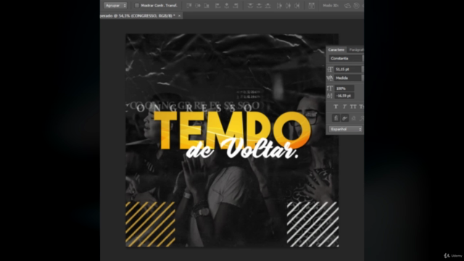Screen dimensions: 464x261
Task: Switch to the Caractere tab
Action: click(x=336, y=50)
